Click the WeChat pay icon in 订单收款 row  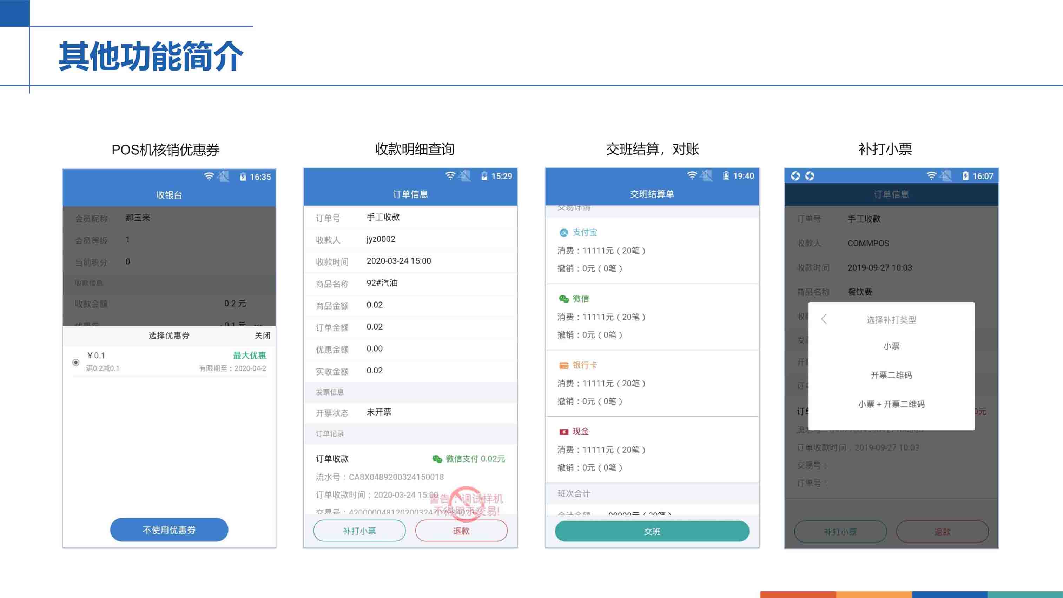(x=437, y=459)
